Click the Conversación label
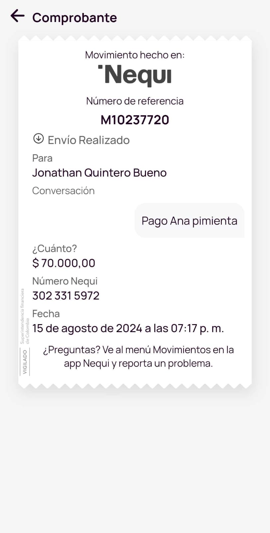This screenshot has height=533, width=270. pyautogui.click(x=64, y=191)
